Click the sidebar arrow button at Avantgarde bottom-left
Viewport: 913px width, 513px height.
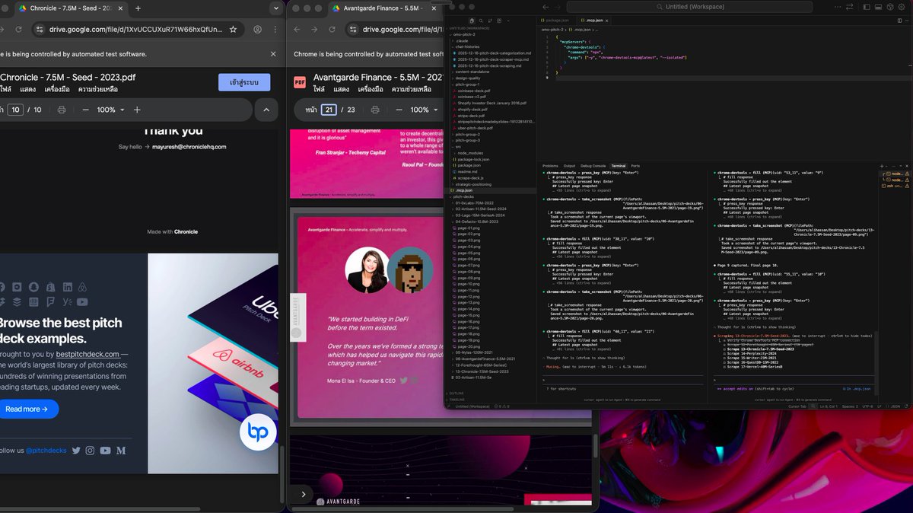[x=303, y=494]
